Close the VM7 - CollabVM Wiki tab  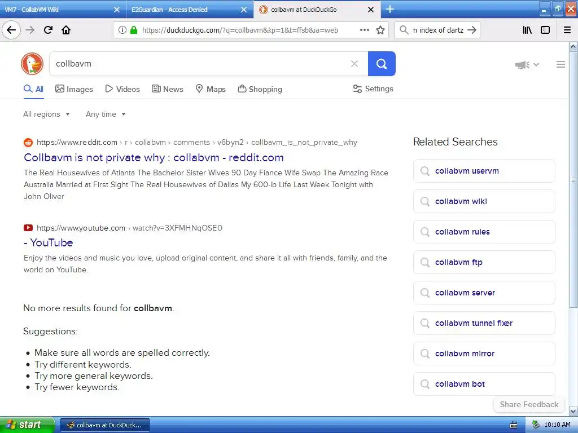(116, 10)
